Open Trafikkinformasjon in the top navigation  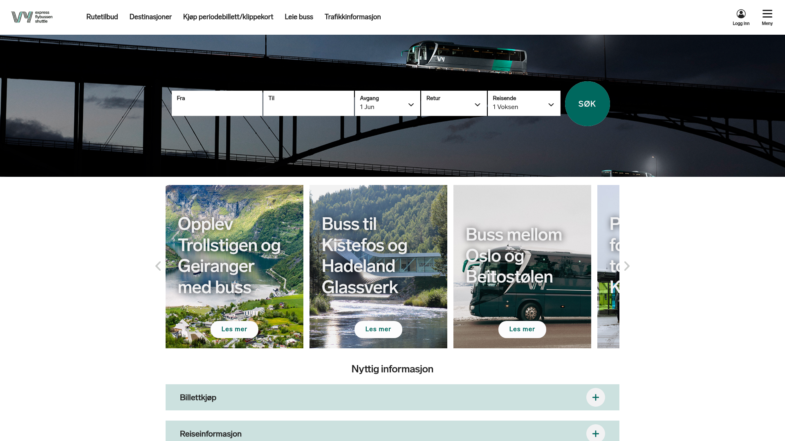[352, 17]
